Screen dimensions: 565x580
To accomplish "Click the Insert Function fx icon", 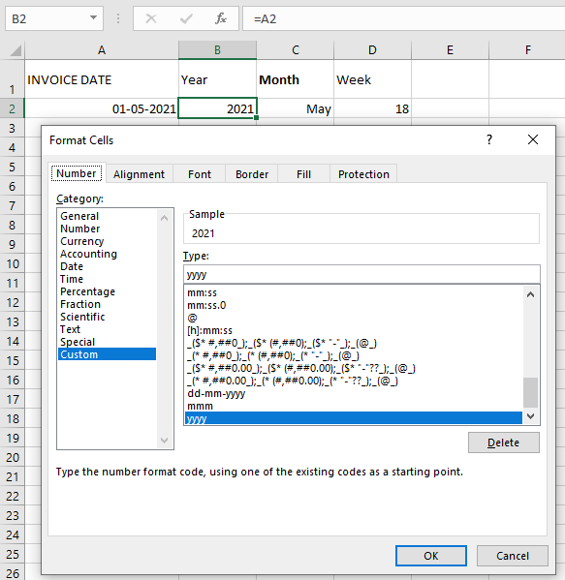I will coord(221,18).
